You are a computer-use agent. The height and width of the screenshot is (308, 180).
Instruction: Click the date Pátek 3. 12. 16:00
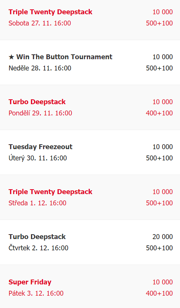click(x=36, y=293)
